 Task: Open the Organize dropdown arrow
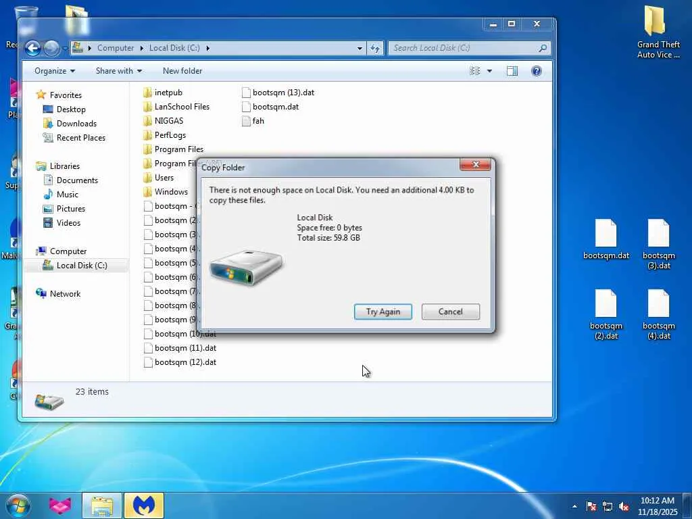pos(72,71)
